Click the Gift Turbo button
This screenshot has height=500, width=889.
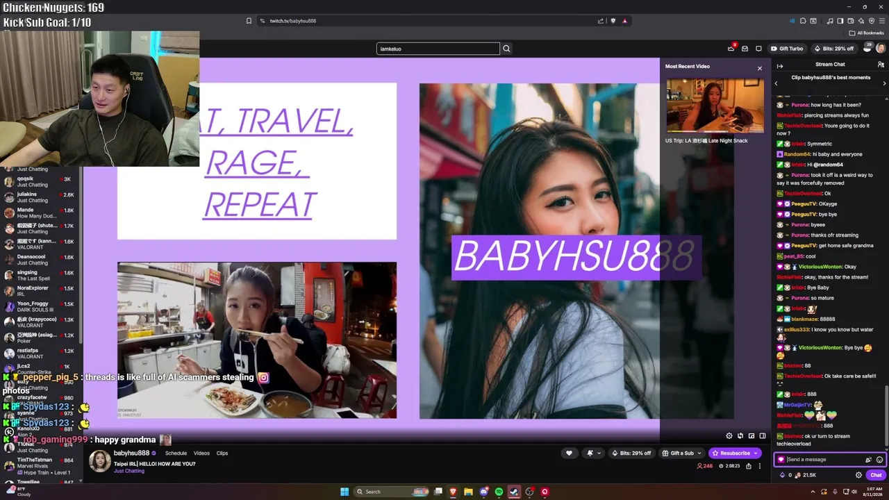[787, 49]
